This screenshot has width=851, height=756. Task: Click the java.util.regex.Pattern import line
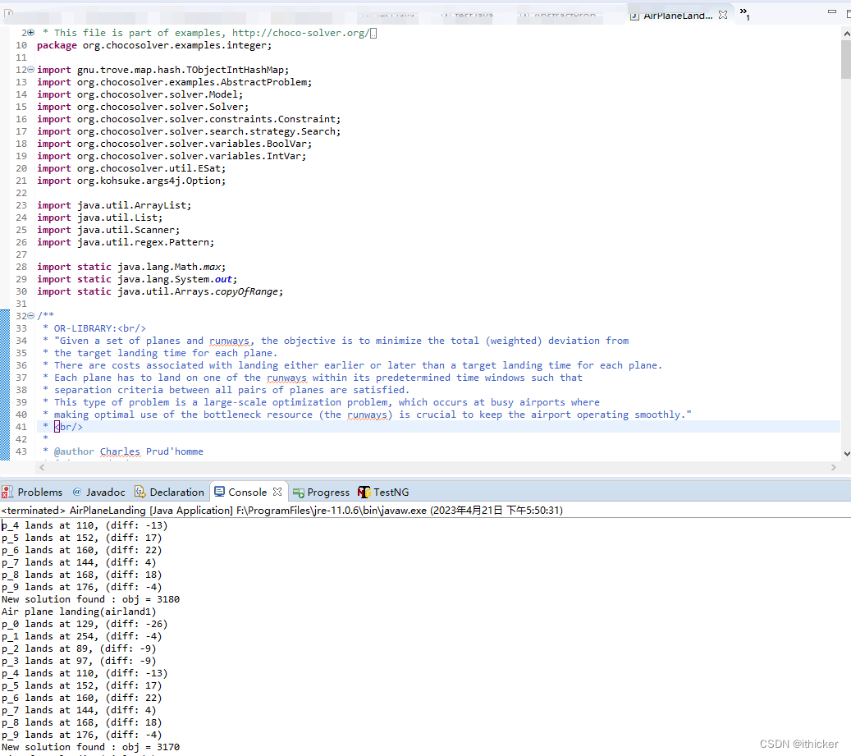click(126, 242)
